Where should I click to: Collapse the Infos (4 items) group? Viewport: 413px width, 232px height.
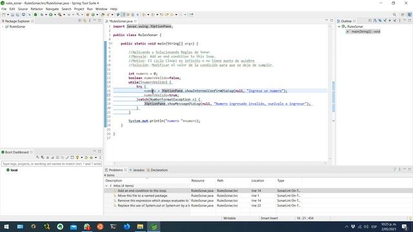coord(106,186)
